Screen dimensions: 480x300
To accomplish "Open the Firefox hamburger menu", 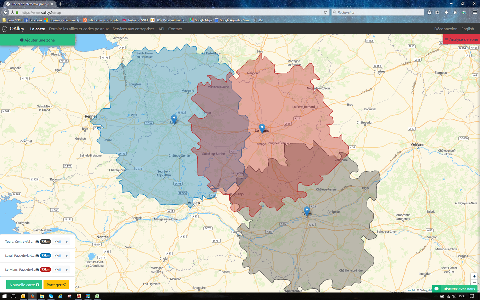I will click(474, 12).
